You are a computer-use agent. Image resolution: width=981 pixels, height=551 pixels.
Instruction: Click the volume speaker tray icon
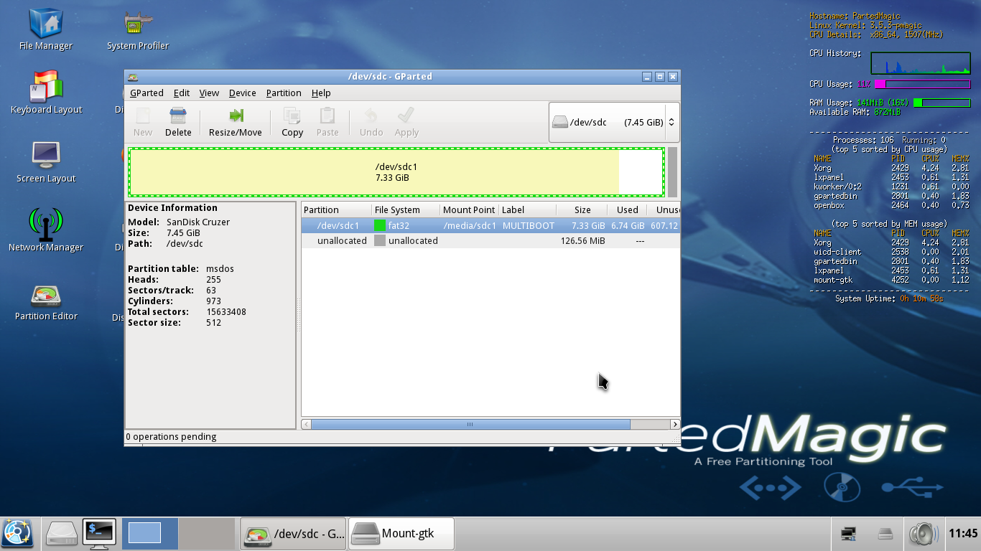point(923,534)
